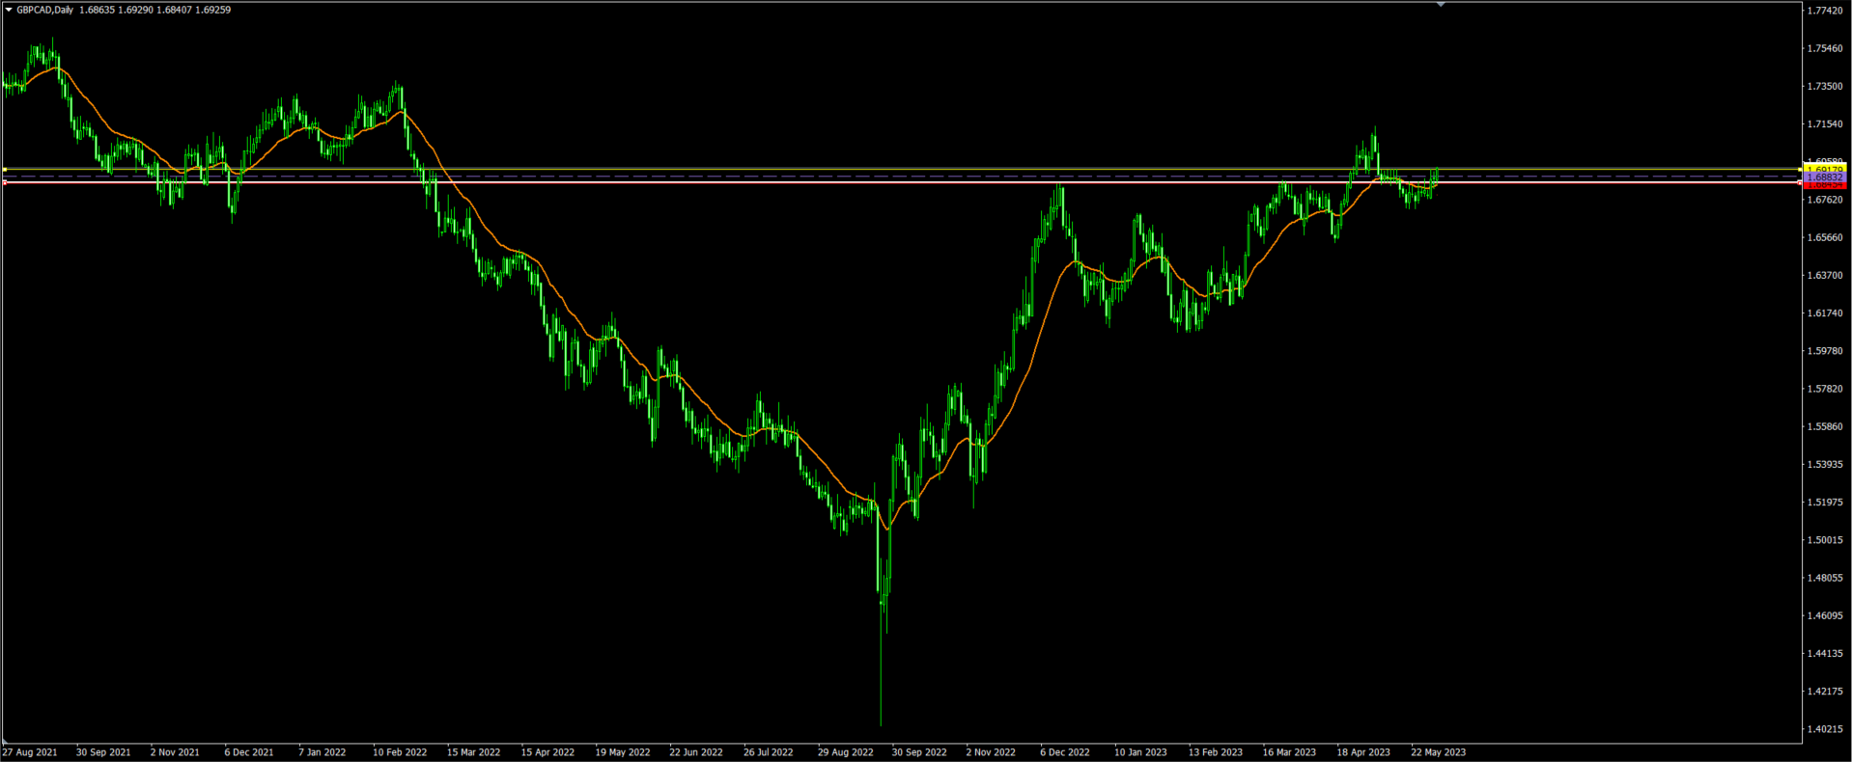Click the 27 Aug 2021 date label
This screenshot has width=1852, height=762.
(x=30, y=752)
